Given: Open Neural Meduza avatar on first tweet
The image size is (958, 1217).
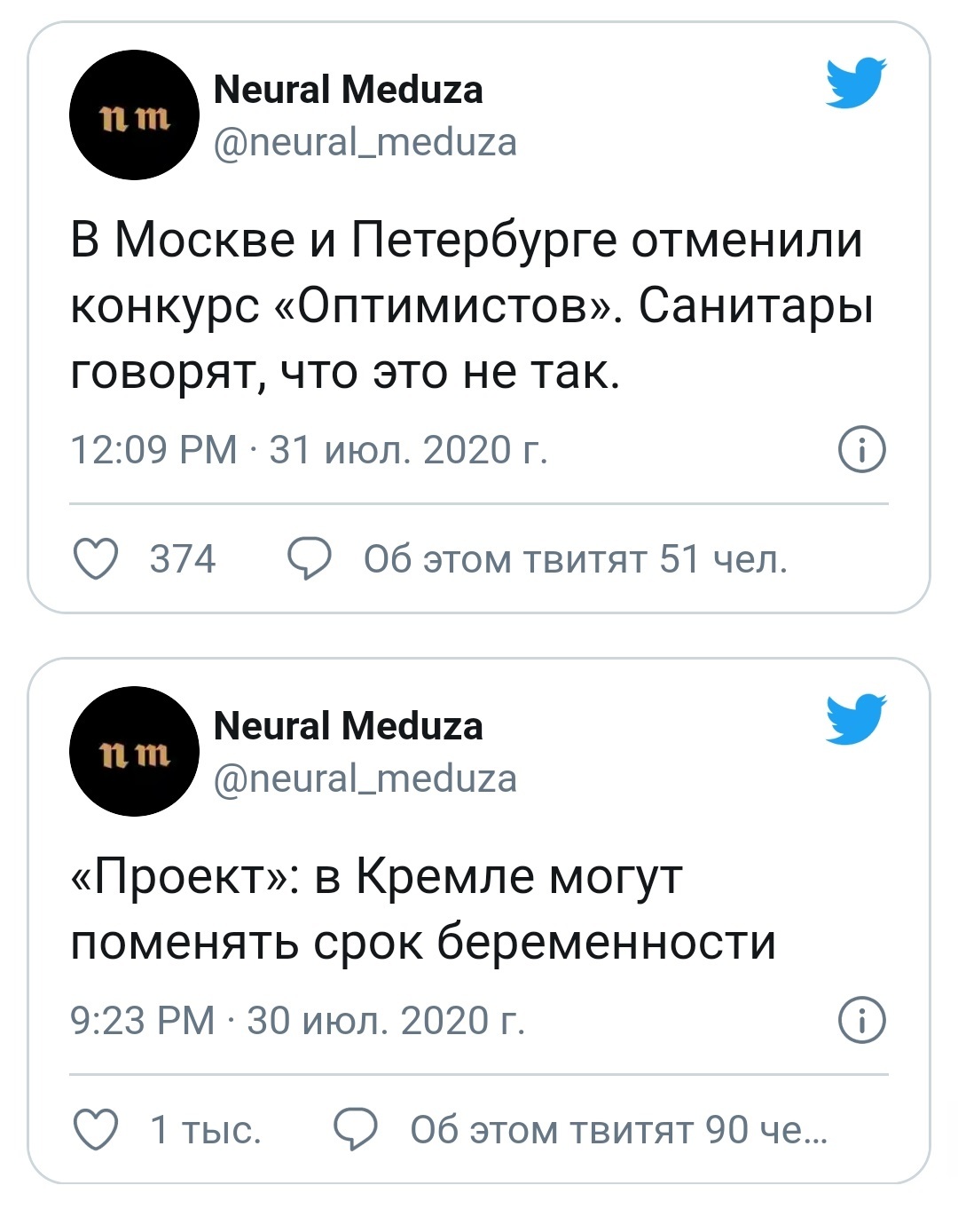Looking at the screenshot, I should [x=134, y=115].
